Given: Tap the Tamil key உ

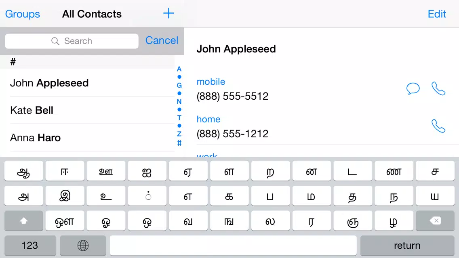Looking at the screenshot, I should 106,196.
